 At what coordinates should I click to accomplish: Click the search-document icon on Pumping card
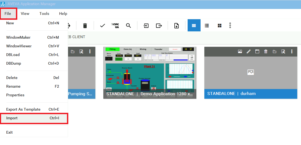point(81,51)
